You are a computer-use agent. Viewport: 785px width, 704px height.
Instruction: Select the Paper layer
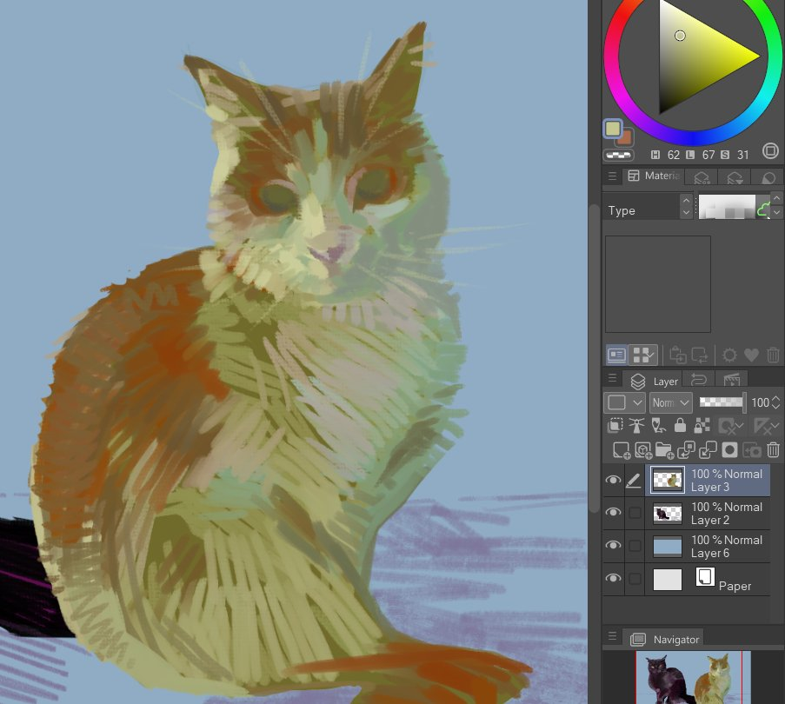[708, 580]
